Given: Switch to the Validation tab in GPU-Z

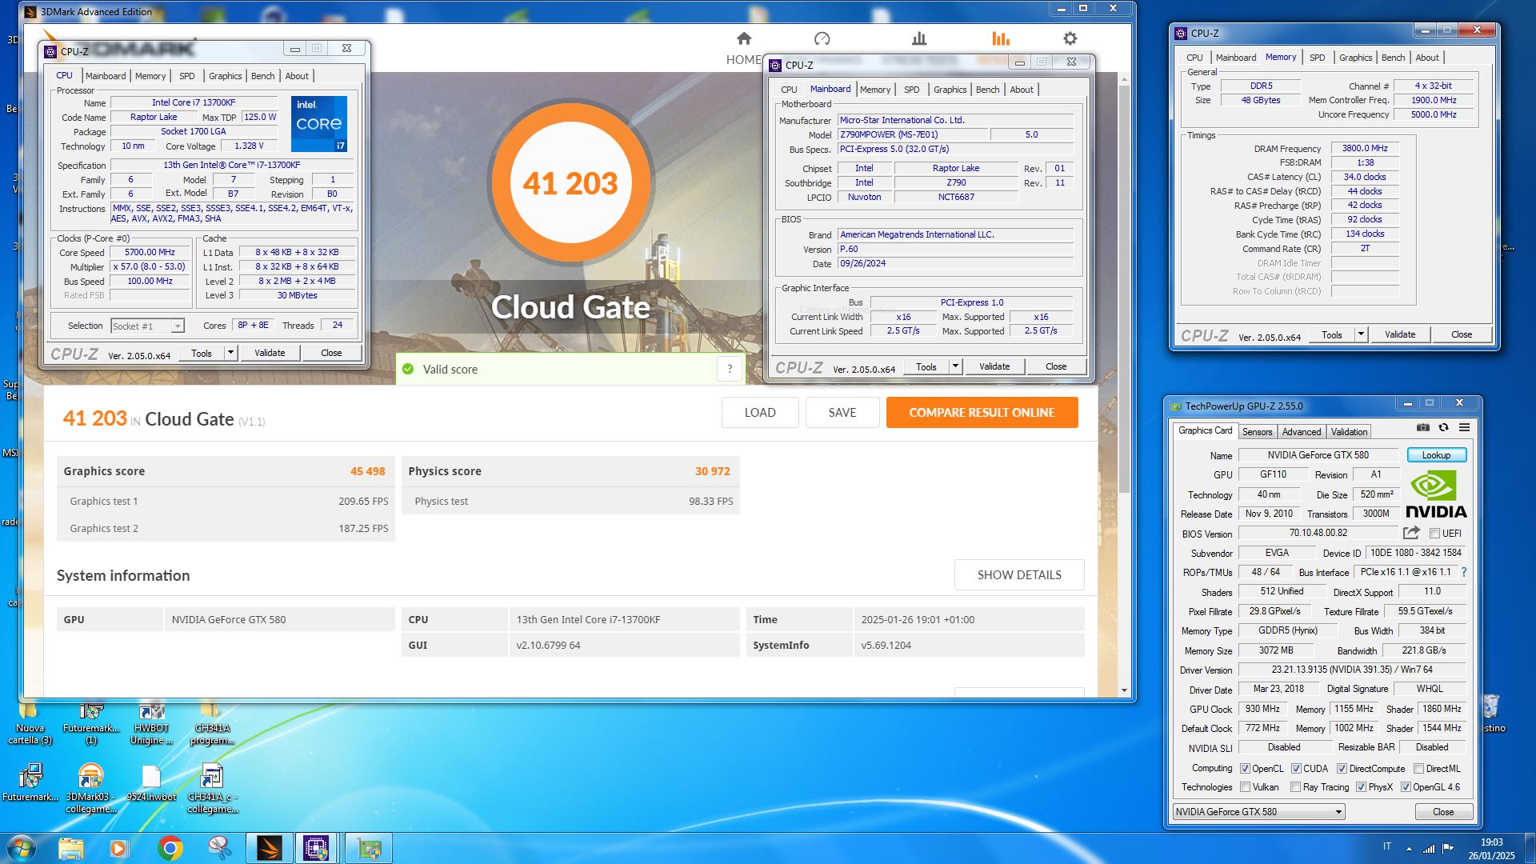Looking at the screenshot, I should pos(1349,431).
